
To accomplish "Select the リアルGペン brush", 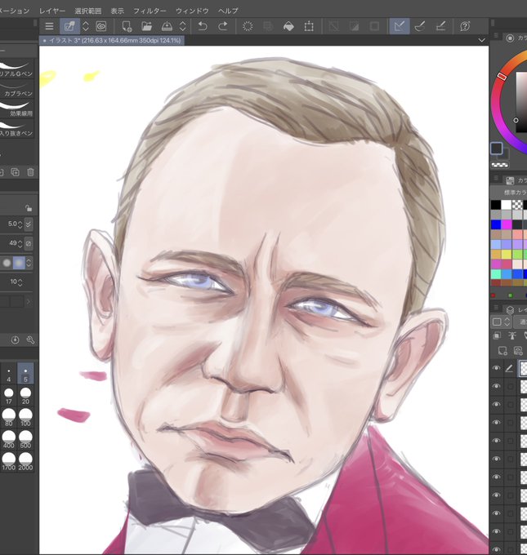I will pos(16,69).
